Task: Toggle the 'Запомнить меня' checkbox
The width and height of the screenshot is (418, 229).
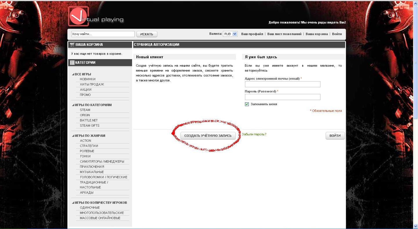Action: (247, 104)
